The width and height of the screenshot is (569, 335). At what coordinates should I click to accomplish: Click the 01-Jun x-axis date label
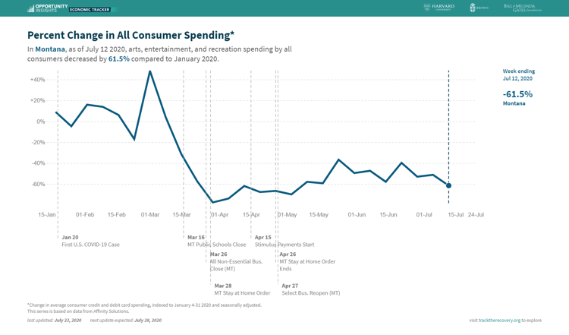(x=357, y=215)
